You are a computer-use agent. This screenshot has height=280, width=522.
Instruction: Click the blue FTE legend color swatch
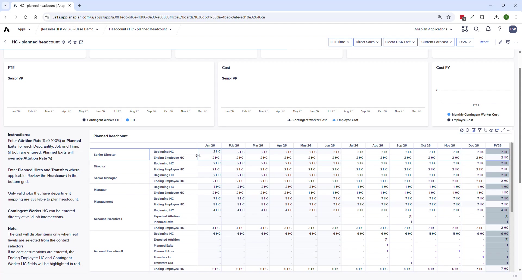point(128,120)
